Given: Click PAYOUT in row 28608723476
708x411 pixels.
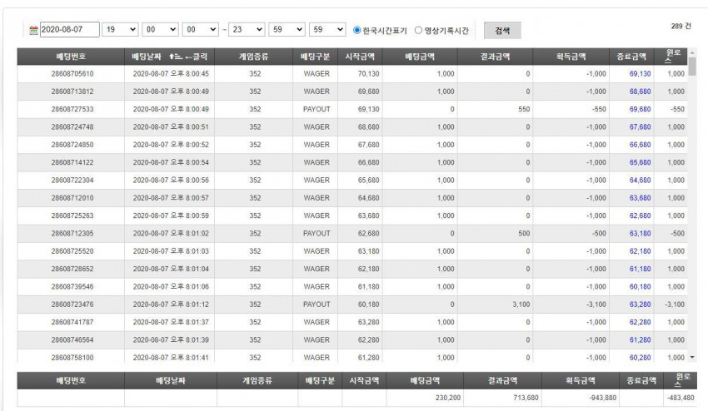Looking at the screenshot, I should pyautogui.click(x=317, y=305).
